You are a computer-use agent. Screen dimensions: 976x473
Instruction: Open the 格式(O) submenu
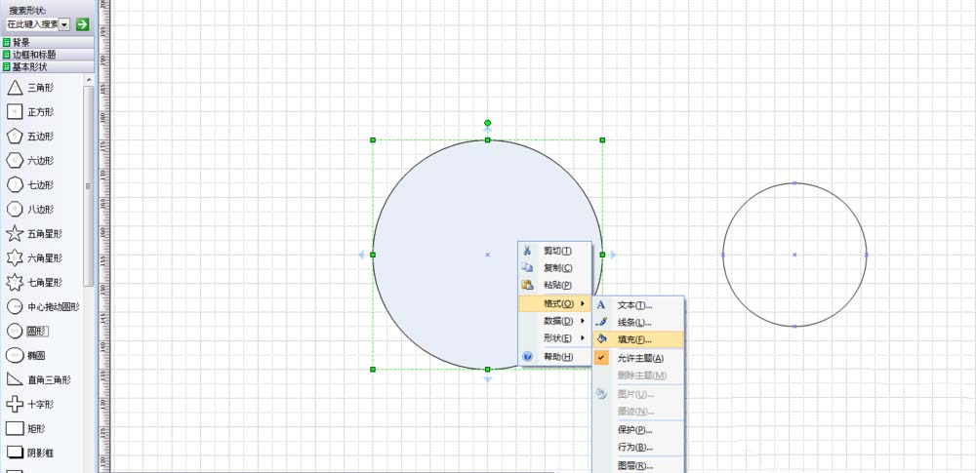click(x=558, y=304)
